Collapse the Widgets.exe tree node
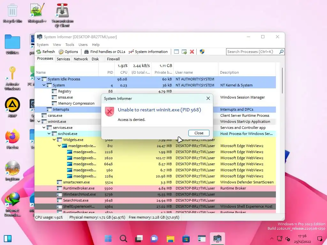Image resolution: width=327 pixels, height=245 pixels. (x=54, y=140)
